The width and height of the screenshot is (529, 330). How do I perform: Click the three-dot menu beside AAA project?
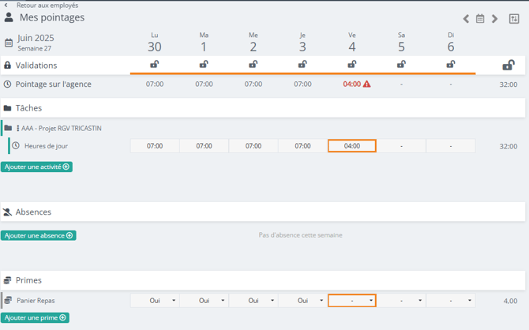[18, 128]
